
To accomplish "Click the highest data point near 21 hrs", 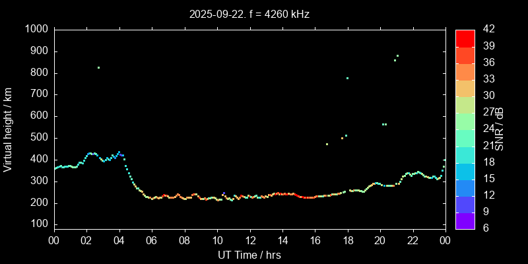I will (x=397, y=55).
